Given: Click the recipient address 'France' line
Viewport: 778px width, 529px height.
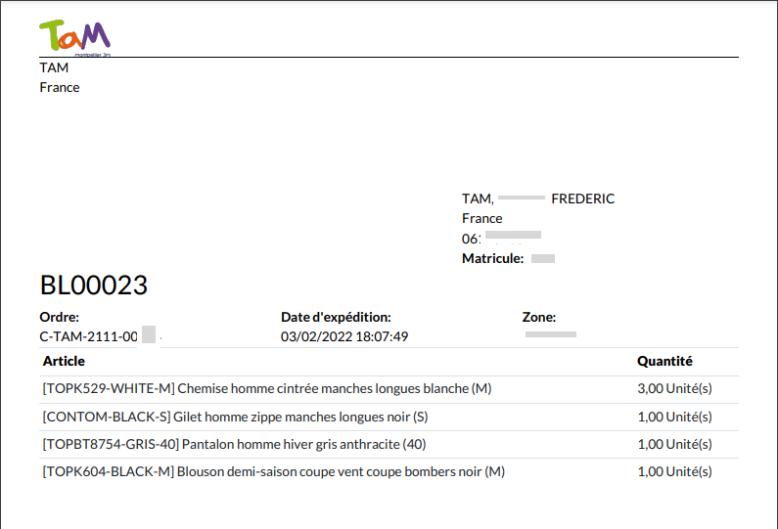Looking at the screenshot, I should click(481, 219).
